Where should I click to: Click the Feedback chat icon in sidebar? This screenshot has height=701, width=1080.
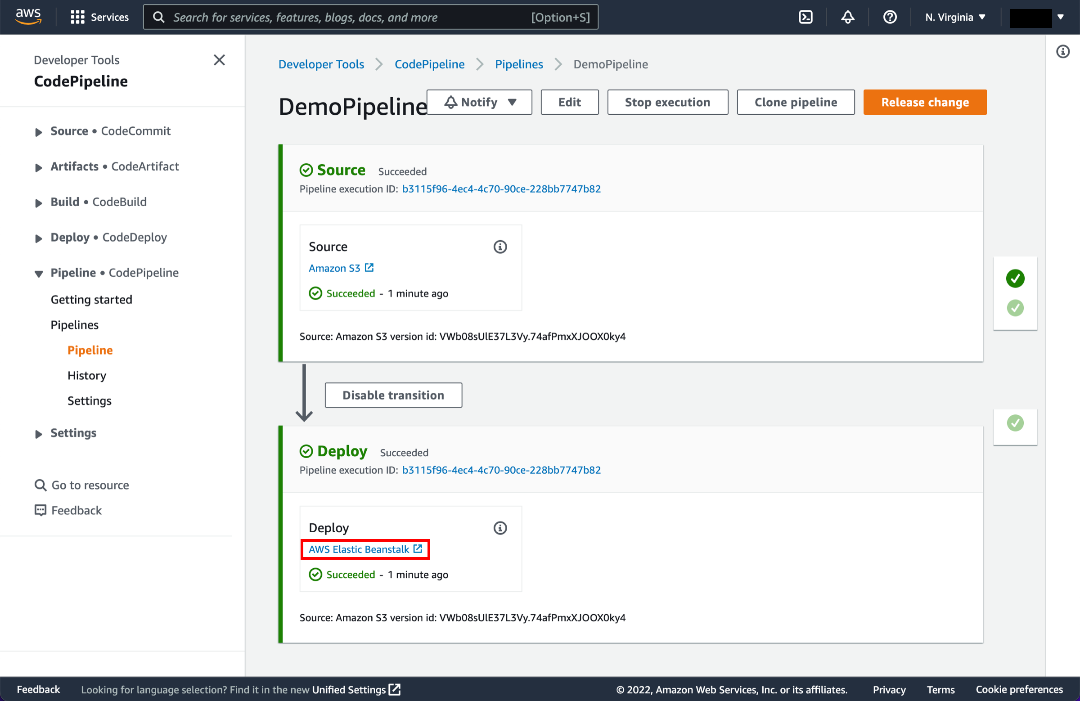40,510
